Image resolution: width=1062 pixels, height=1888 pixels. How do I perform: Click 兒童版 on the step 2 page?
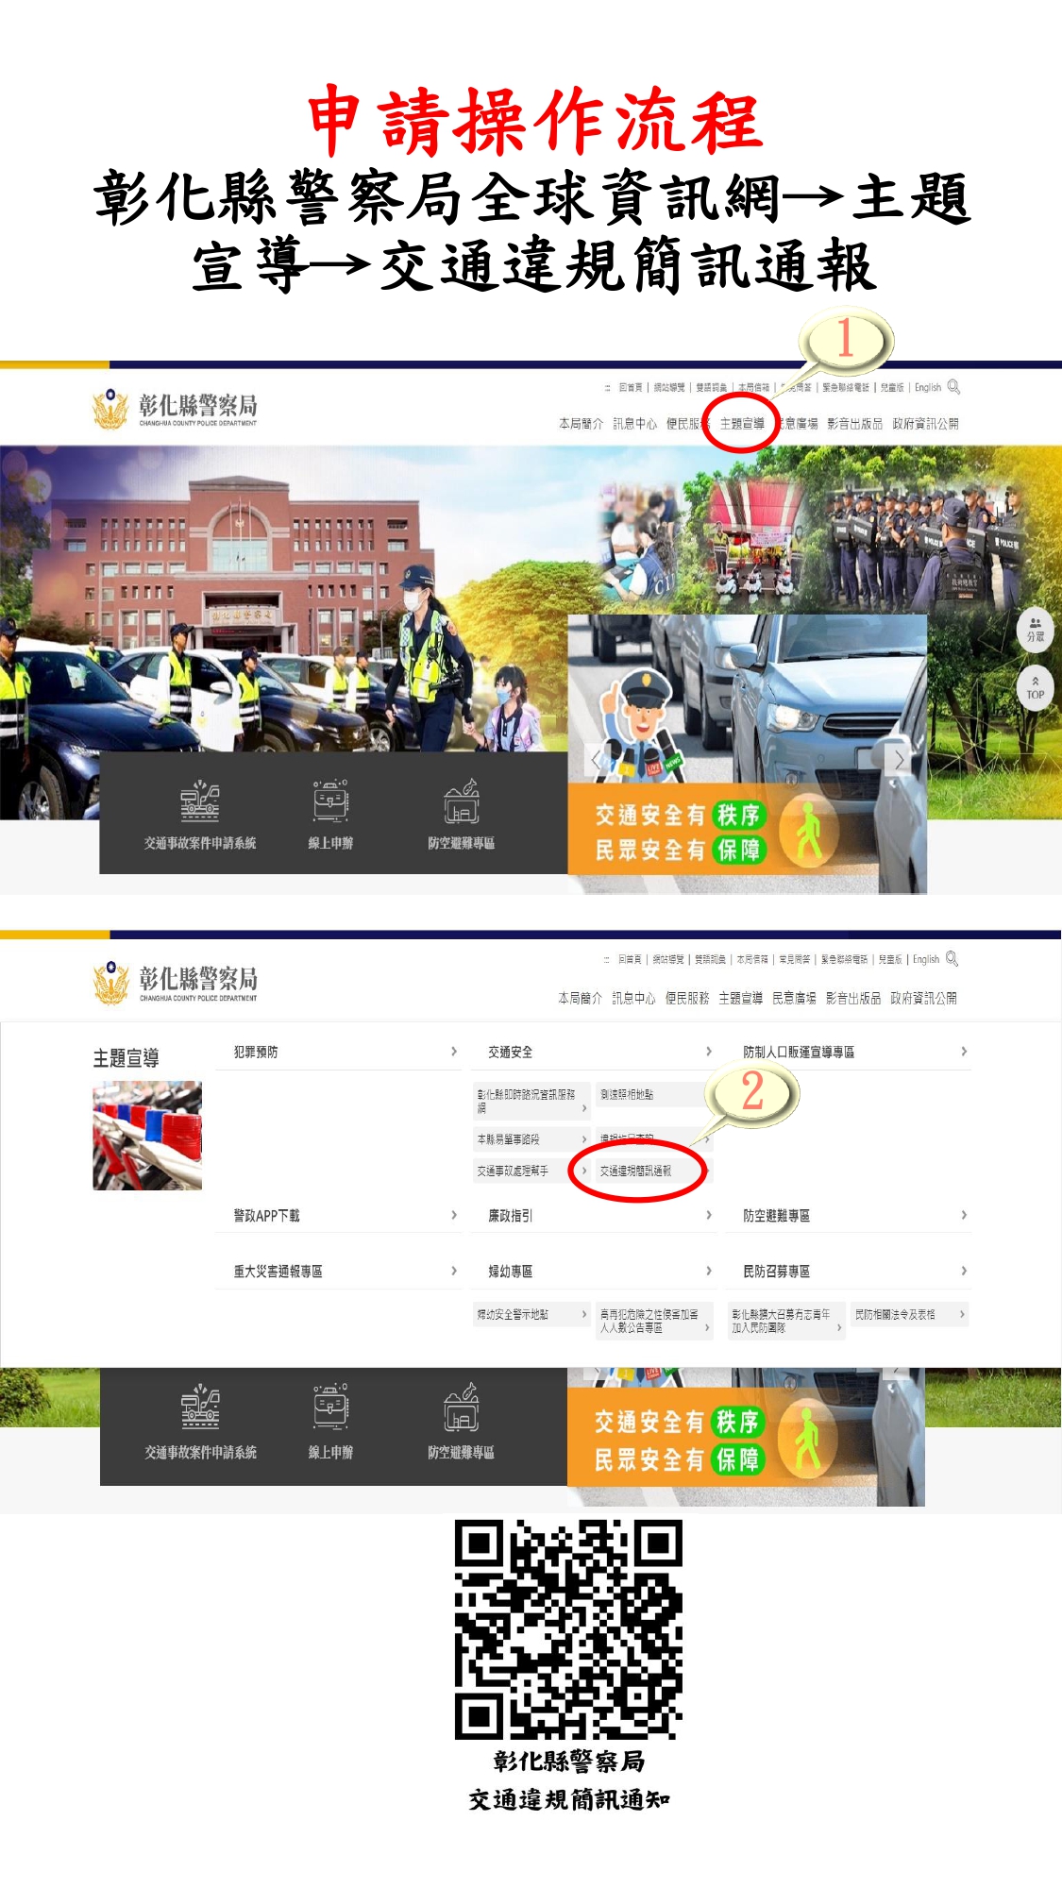(890, 960)
